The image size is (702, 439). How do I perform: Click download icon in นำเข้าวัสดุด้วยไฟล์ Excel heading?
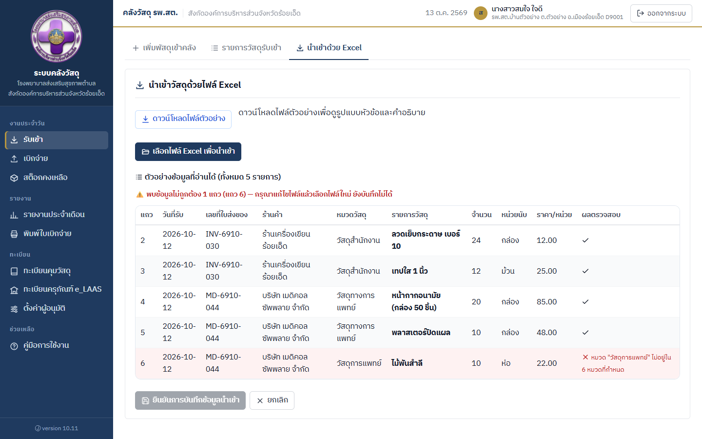click(140, 85)
